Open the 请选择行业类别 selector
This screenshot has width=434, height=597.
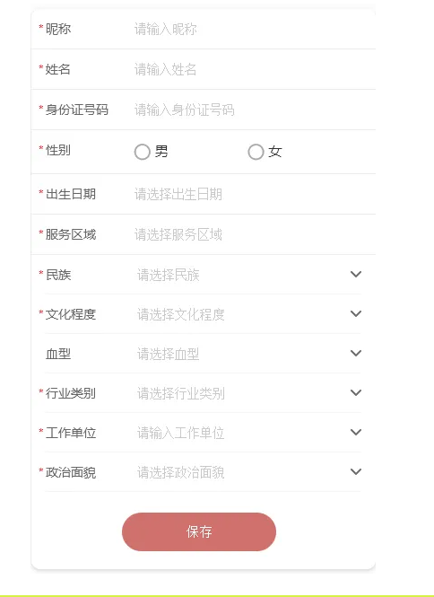(241, 393)
